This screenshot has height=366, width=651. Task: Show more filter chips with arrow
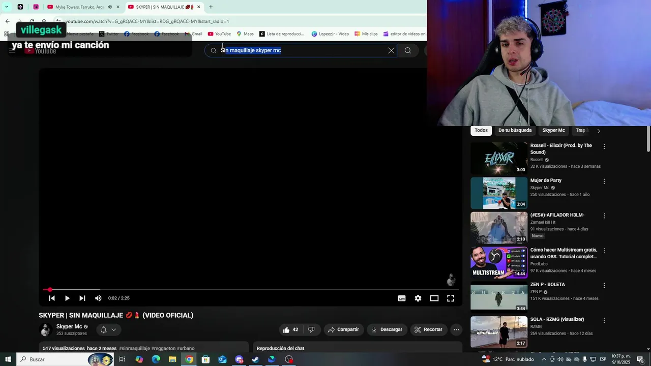click(x=599, y=131)
